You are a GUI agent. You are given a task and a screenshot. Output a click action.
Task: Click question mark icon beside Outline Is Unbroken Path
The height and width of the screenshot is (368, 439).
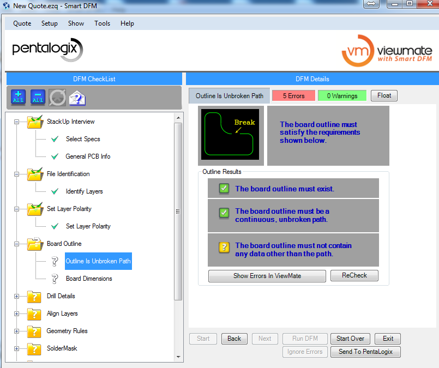(55, 261)
